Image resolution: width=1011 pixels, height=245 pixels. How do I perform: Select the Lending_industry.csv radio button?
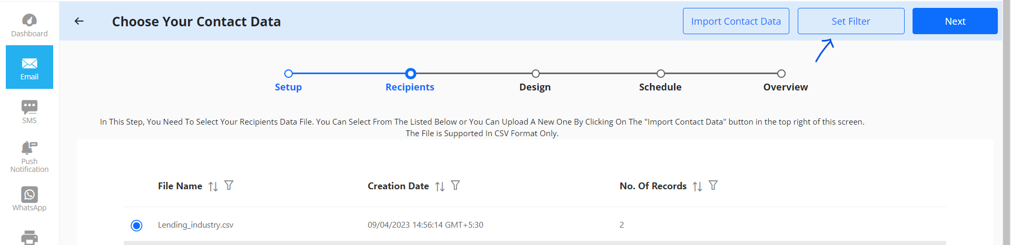[x=136, y=226]
